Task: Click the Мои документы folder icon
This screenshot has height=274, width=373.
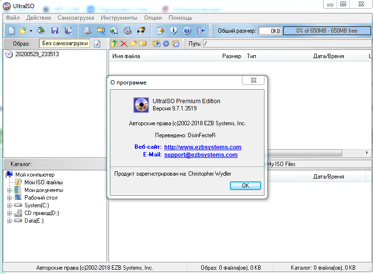Action: (18, 190)
